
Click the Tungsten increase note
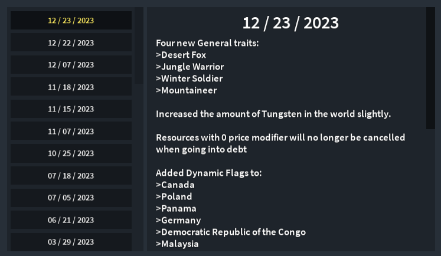[x=273, y=114]
